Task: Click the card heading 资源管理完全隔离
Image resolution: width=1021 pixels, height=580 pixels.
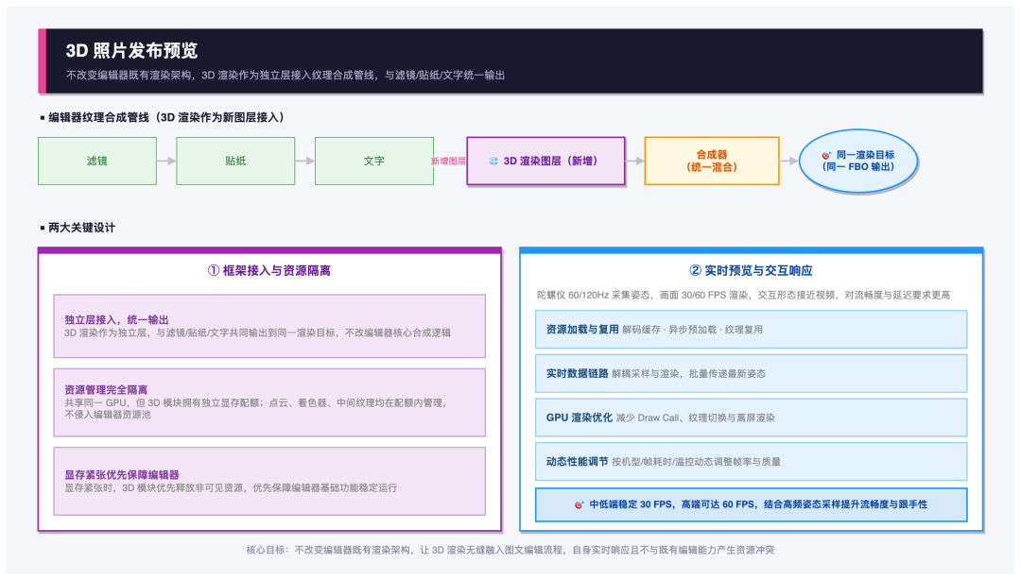Action: coord(106,389)
